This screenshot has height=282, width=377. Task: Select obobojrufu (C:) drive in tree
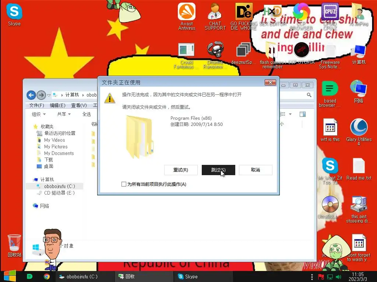[x=59, y=186]
